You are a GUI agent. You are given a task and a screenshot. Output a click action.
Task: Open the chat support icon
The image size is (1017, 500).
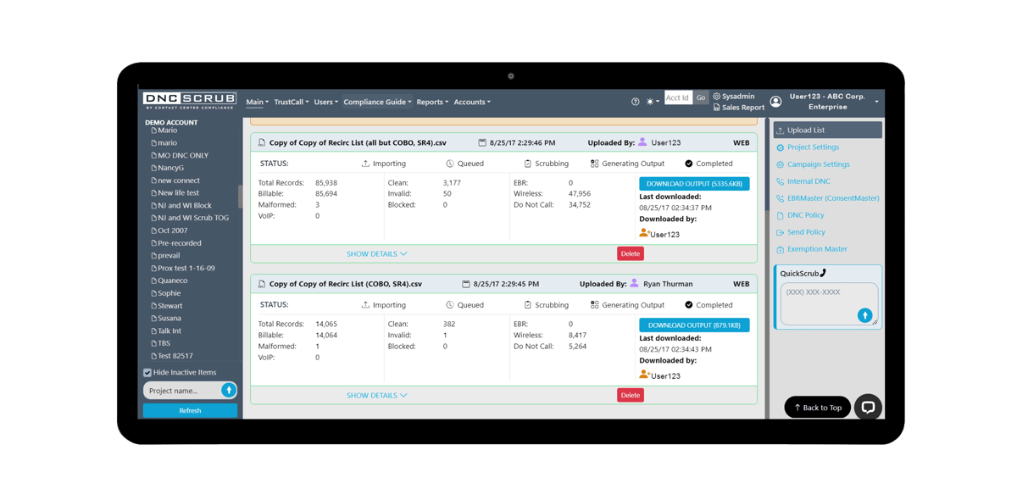(x=868, y=407)
